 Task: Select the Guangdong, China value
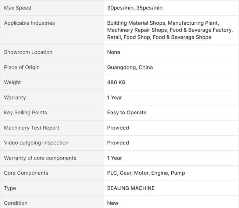(x=130, y=67)
